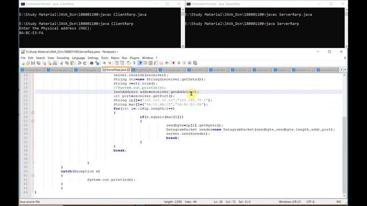Open the User Defined Language icon
This screenshot has height=206, width=367.
pyautogui.click(x=145, y=63)
